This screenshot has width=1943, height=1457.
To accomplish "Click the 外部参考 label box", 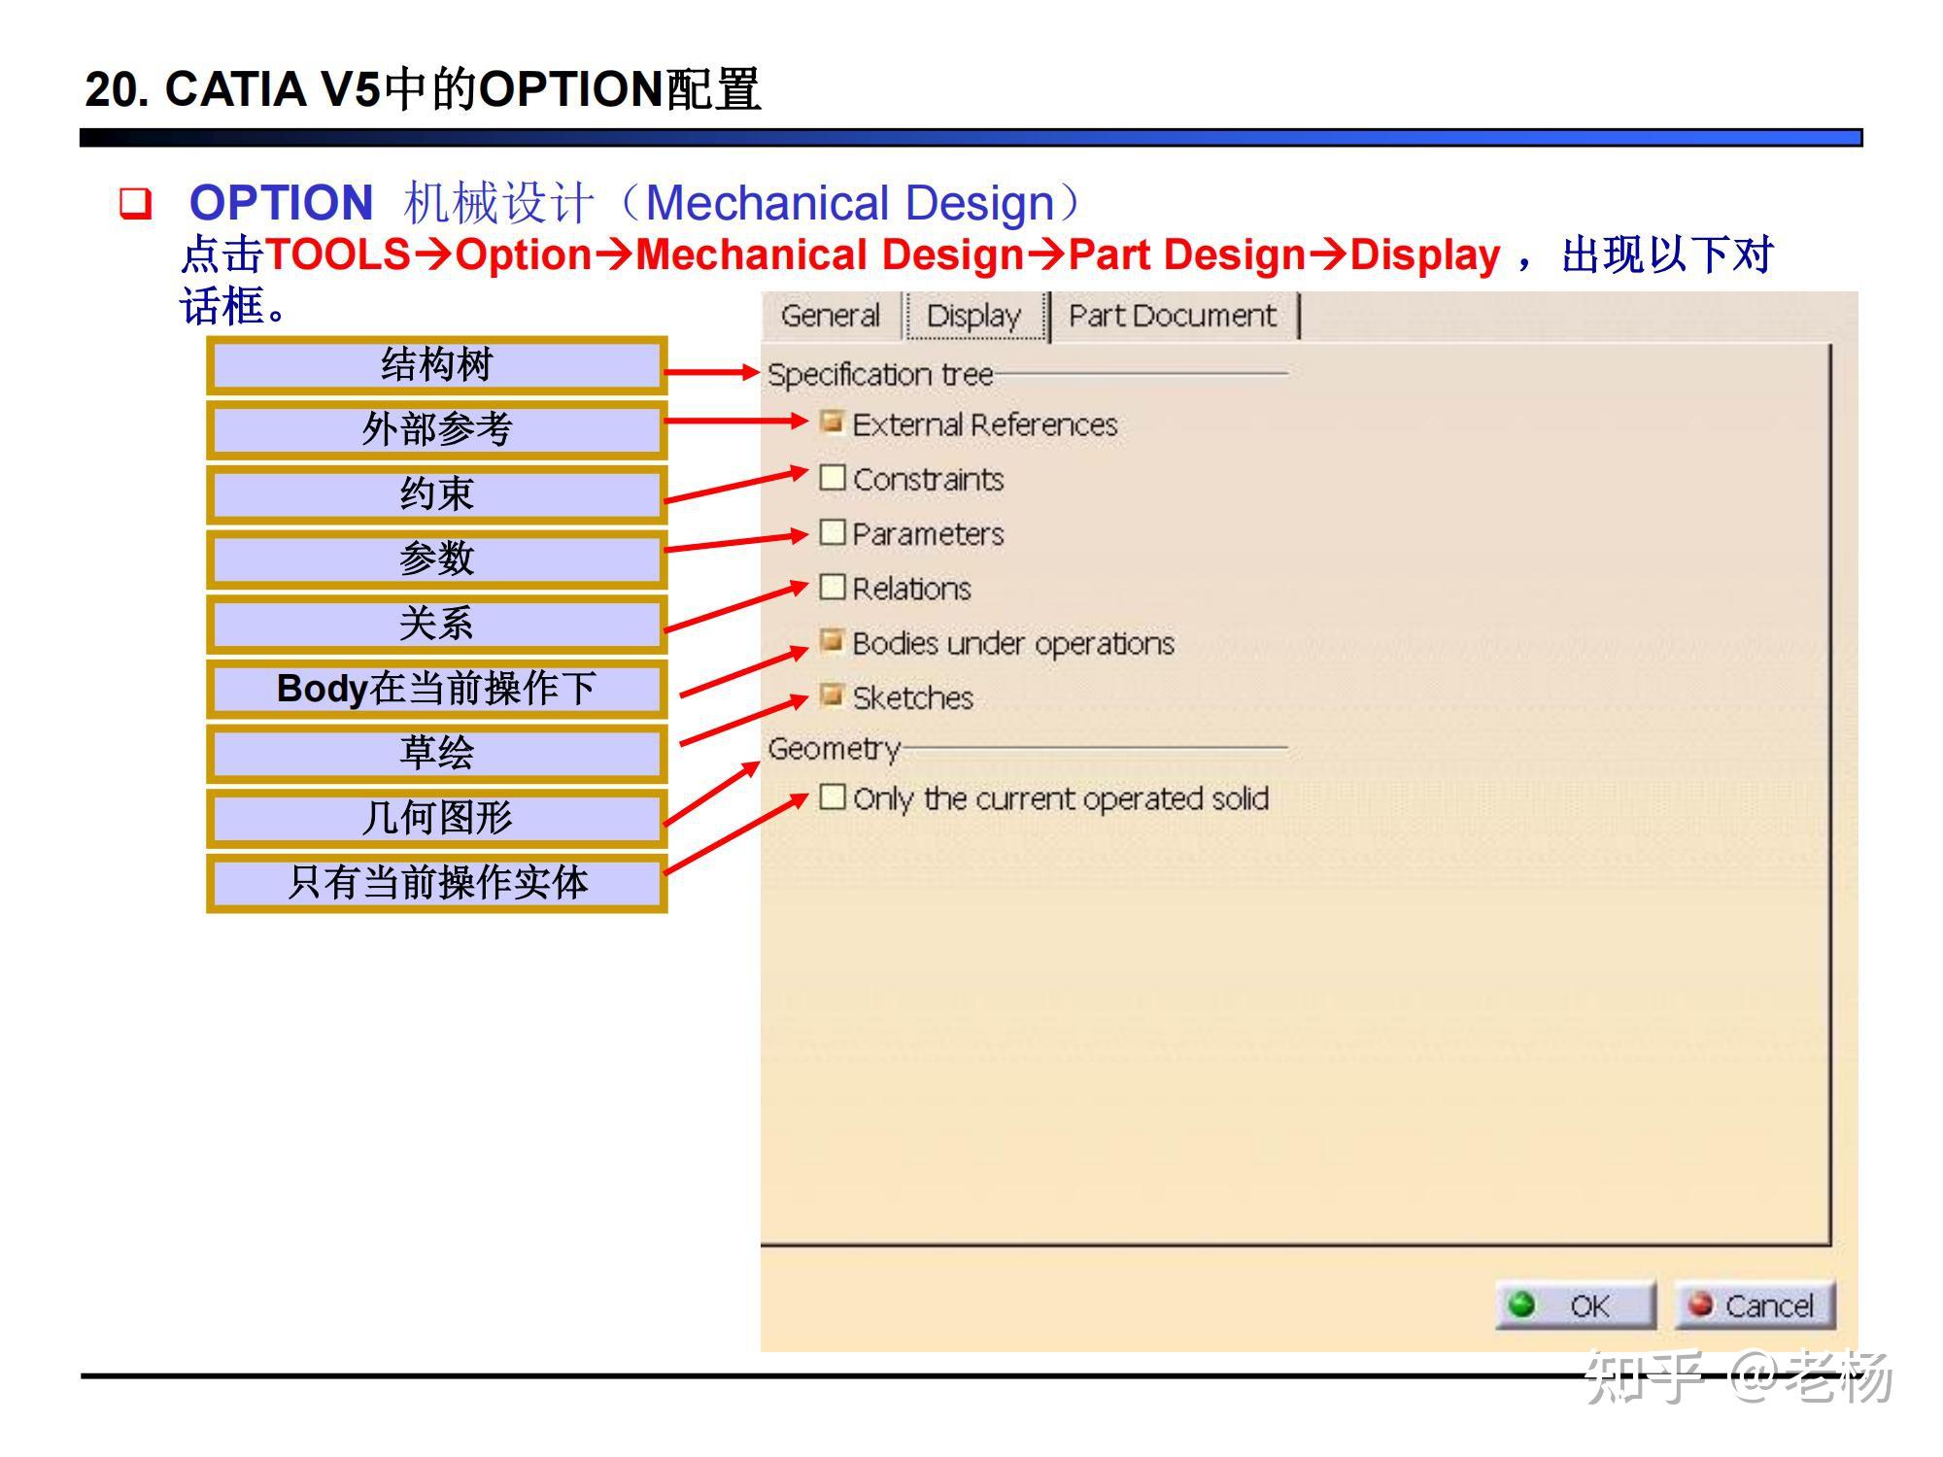I will coord(437,429).
